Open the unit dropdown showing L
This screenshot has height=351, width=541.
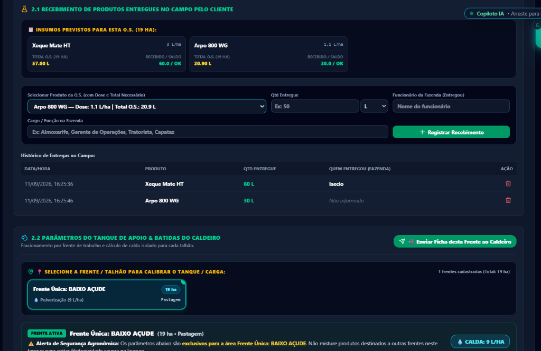point(375,106)
